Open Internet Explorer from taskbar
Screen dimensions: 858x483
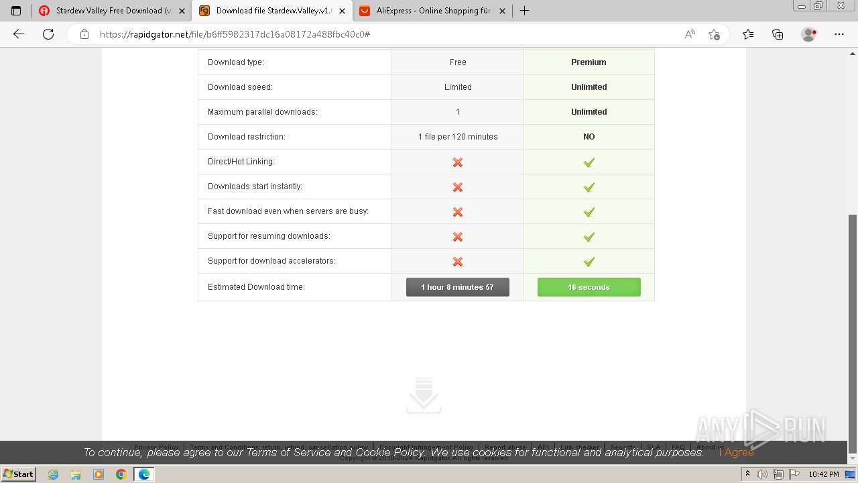(54, 474)
